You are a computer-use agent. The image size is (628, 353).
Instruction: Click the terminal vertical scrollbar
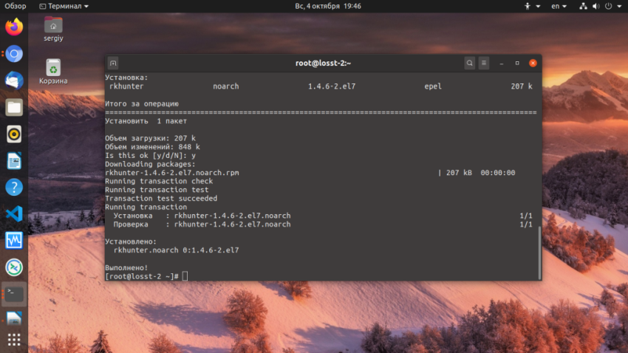[539, 253]
